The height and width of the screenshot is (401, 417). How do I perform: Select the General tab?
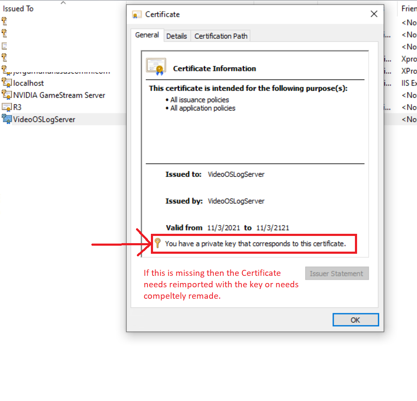pos(147,35)
